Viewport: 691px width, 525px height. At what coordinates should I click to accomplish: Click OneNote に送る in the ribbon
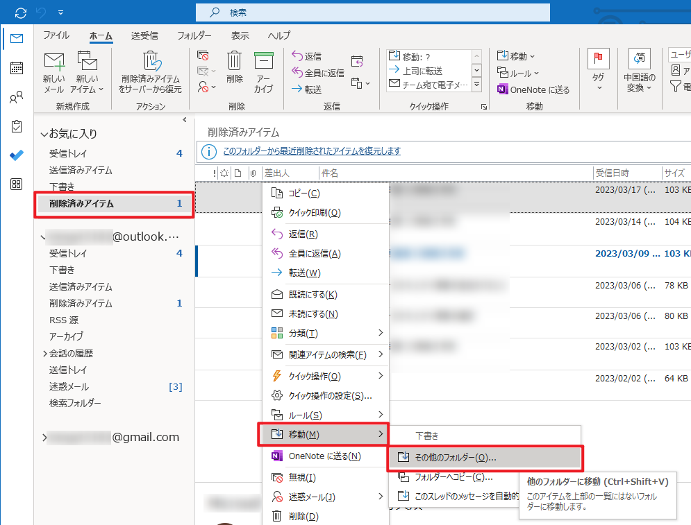[x=533, y=89]
